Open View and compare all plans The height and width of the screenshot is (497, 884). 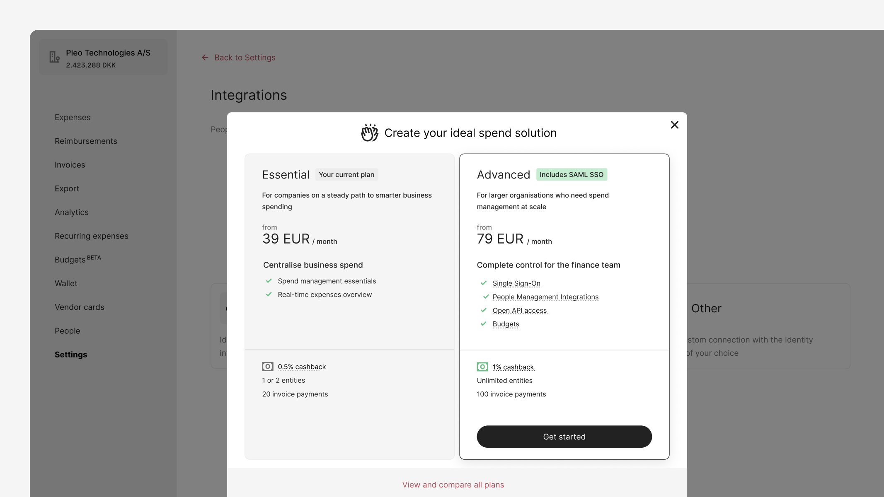pyautogui.click(x=453, y=485)
